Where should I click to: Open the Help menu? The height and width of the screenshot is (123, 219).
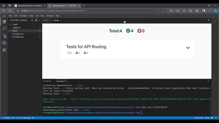tap(57, 16)
